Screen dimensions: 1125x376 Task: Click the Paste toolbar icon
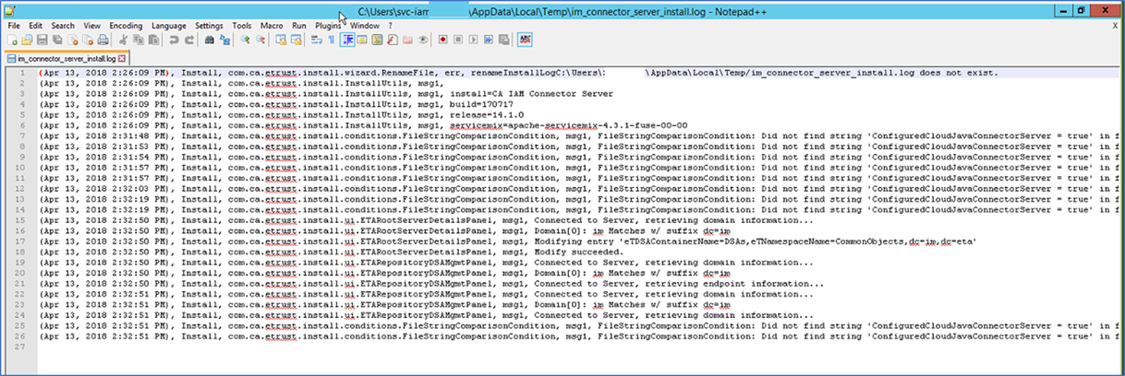coord(153,40)
